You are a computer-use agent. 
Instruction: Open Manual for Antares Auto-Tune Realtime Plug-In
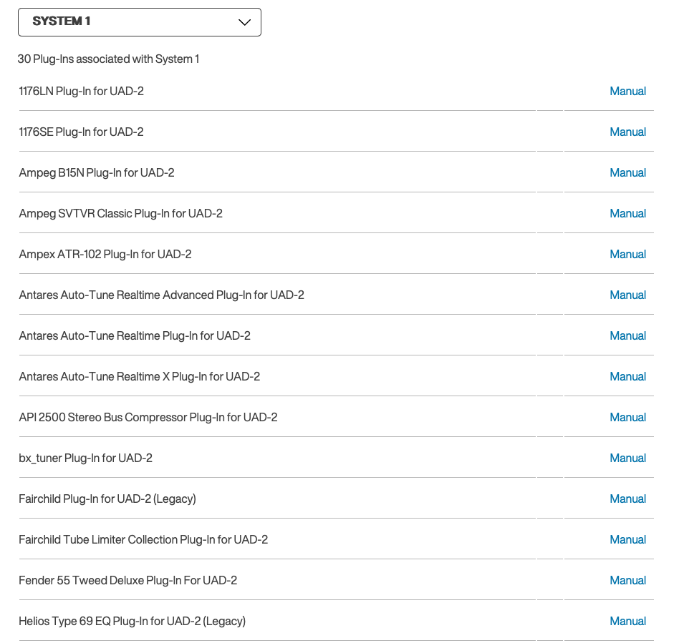(x=627, y=336)
